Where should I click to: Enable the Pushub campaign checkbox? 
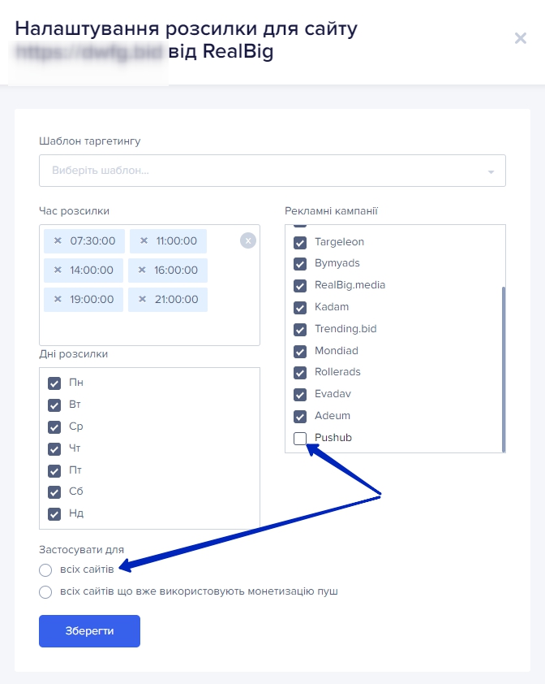300,438
